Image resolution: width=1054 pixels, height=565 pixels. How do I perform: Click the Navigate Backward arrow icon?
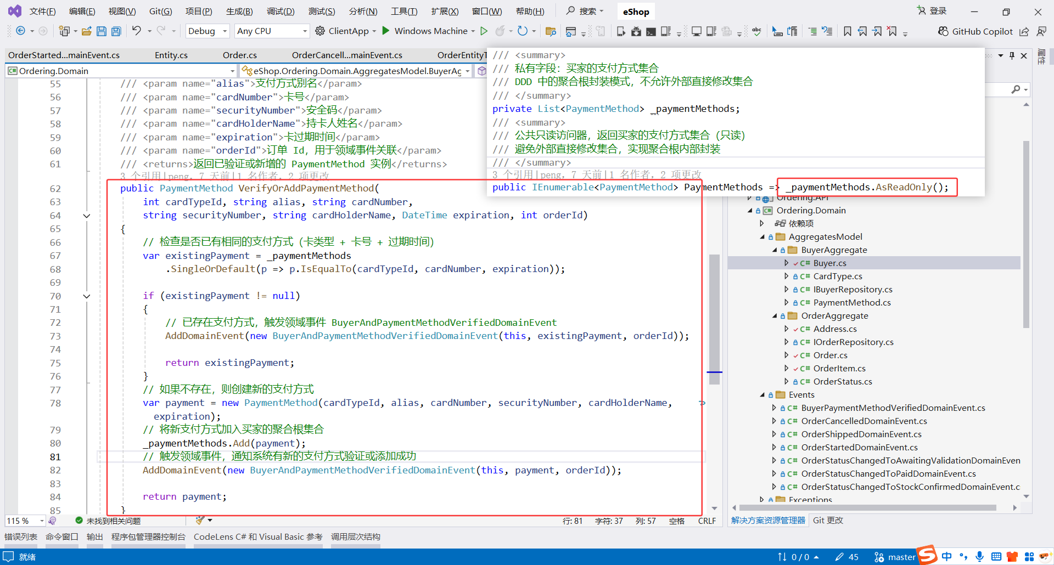pos(20,31)
